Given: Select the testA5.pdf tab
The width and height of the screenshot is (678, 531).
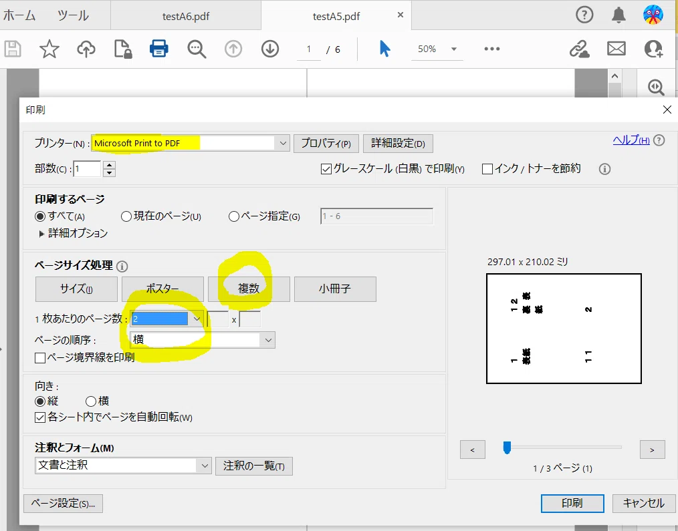Looking at the screenshot, I should tap(336, 16).
